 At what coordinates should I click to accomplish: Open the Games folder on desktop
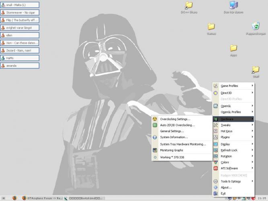[211, 28]
